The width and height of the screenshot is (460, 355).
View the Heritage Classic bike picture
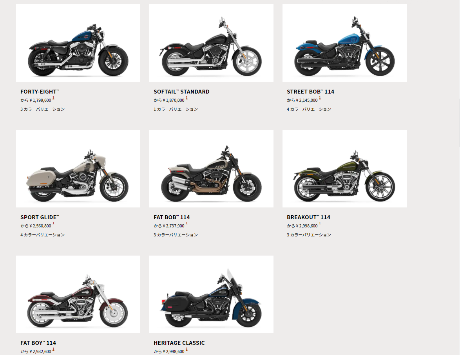pos(211,294)
